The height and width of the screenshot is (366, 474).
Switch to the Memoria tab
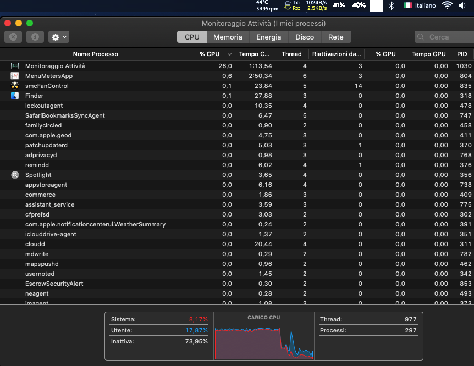point(228,37)
